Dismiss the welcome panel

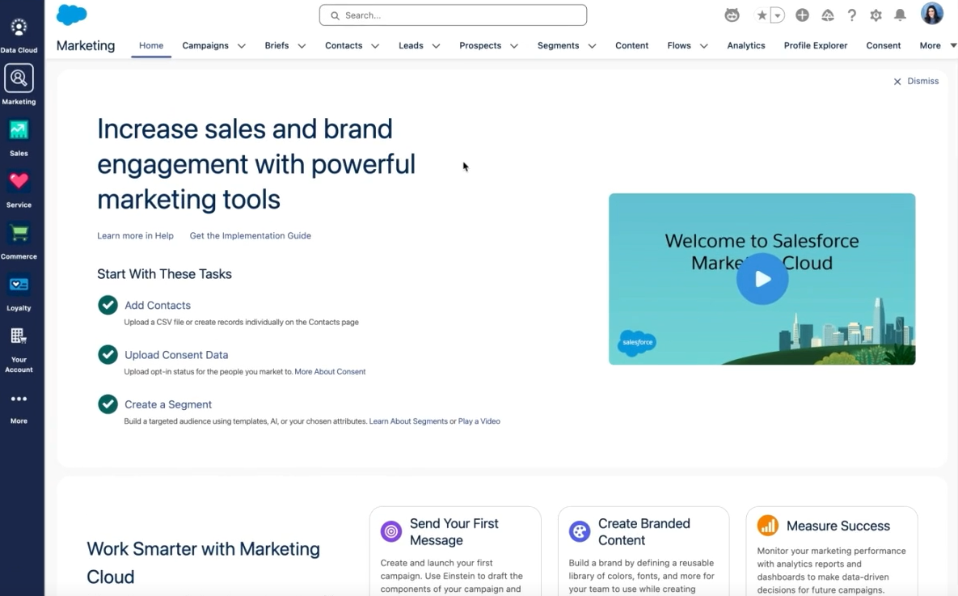[x=916, y=81]
